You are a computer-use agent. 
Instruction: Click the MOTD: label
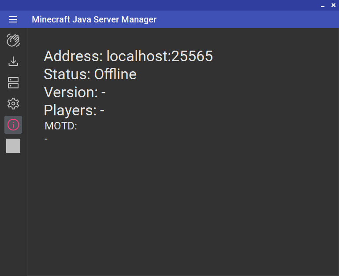pyautogui.click(x=61, y=126)
